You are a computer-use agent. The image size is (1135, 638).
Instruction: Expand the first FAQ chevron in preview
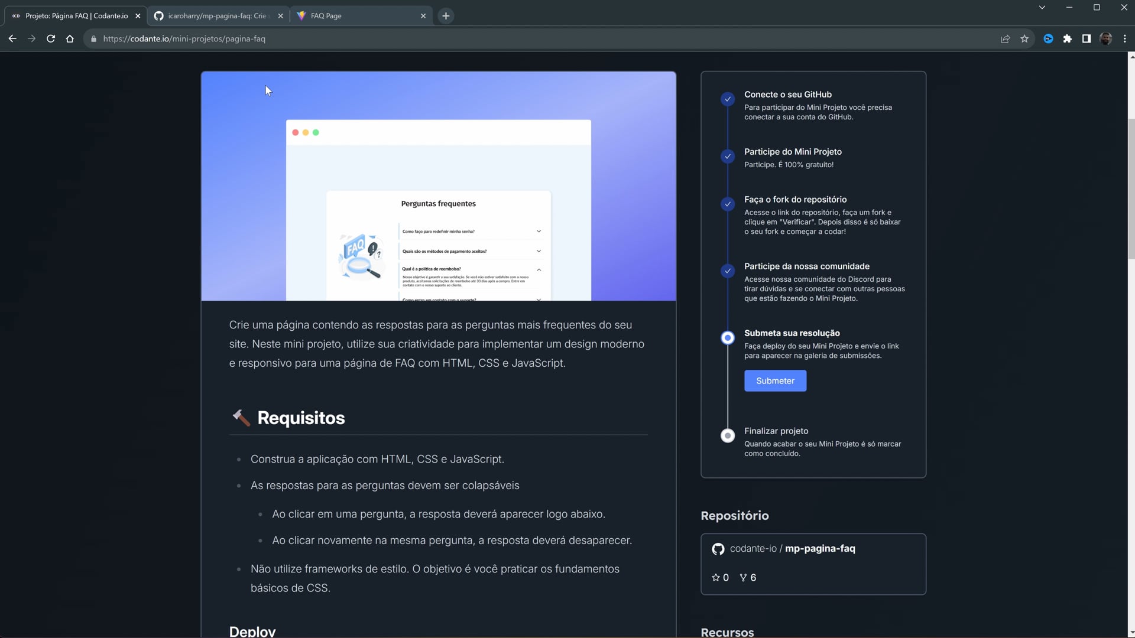539,231
